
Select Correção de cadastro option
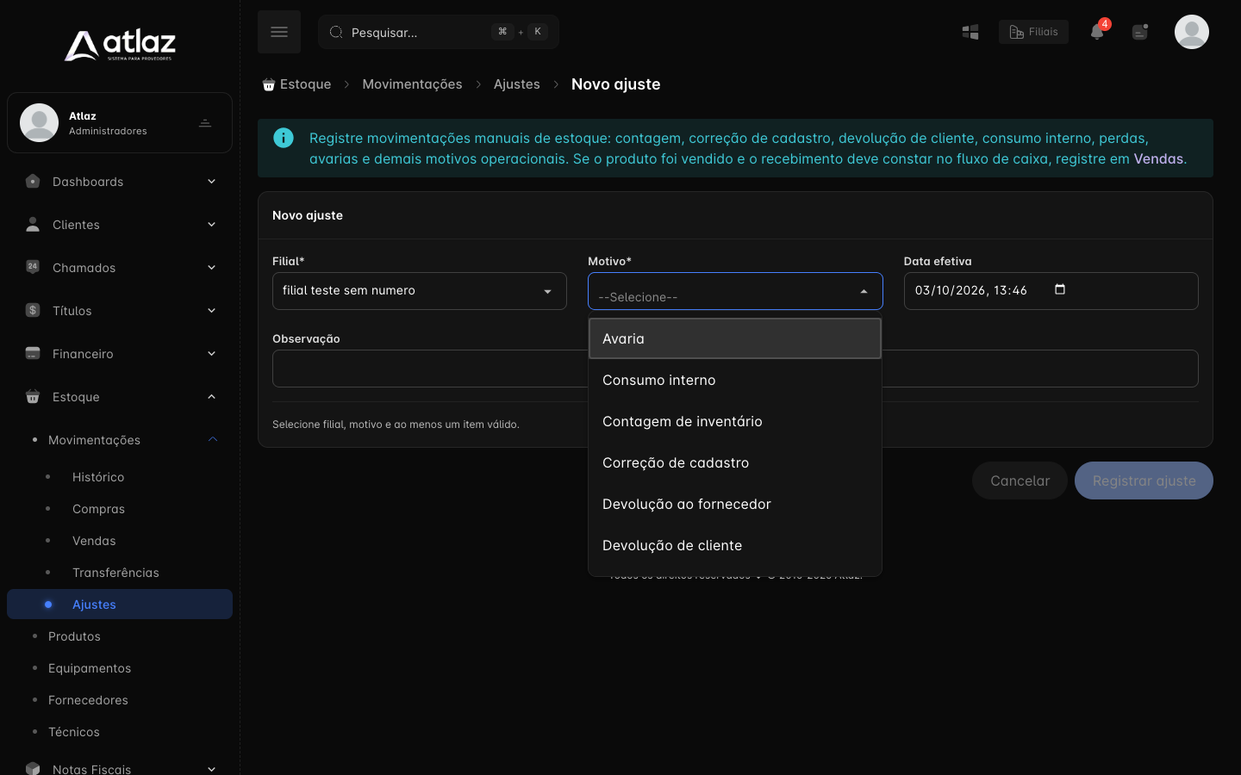(735, 462)
